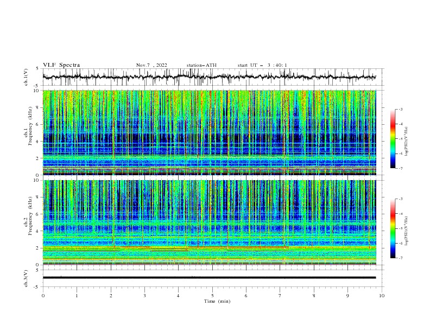430x332 pixels.
Task: Click the time axis tick label '5'
Action: pyautogui.click(x=212, y=296)
